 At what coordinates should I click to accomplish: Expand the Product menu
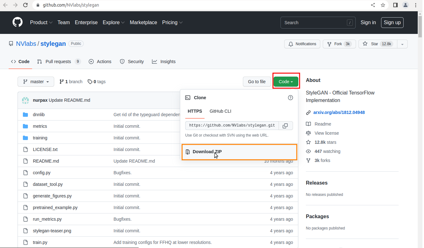[41, 23]
